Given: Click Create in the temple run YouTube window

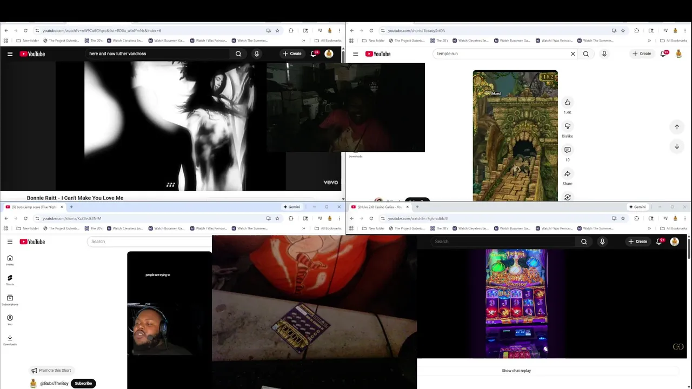Looking at the screenshot, I should click(642, 53).
